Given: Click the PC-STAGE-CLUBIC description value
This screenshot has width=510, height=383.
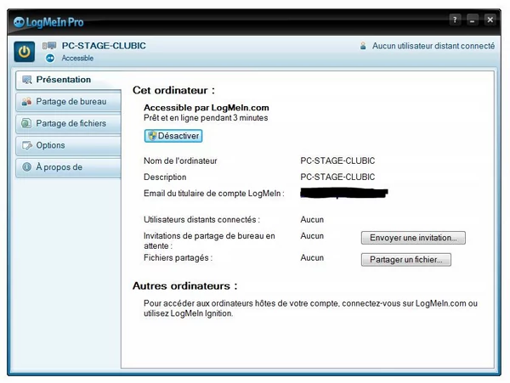Looking at the screenshot, I should [x=337, y=177].
